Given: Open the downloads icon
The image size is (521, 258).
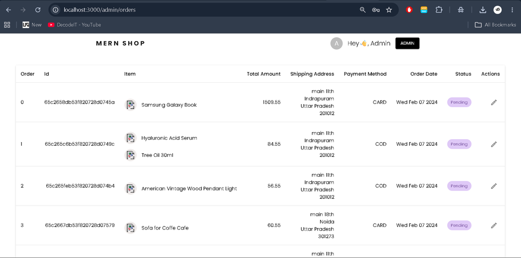Looking at the screenshot, I should tap(483, 10).
